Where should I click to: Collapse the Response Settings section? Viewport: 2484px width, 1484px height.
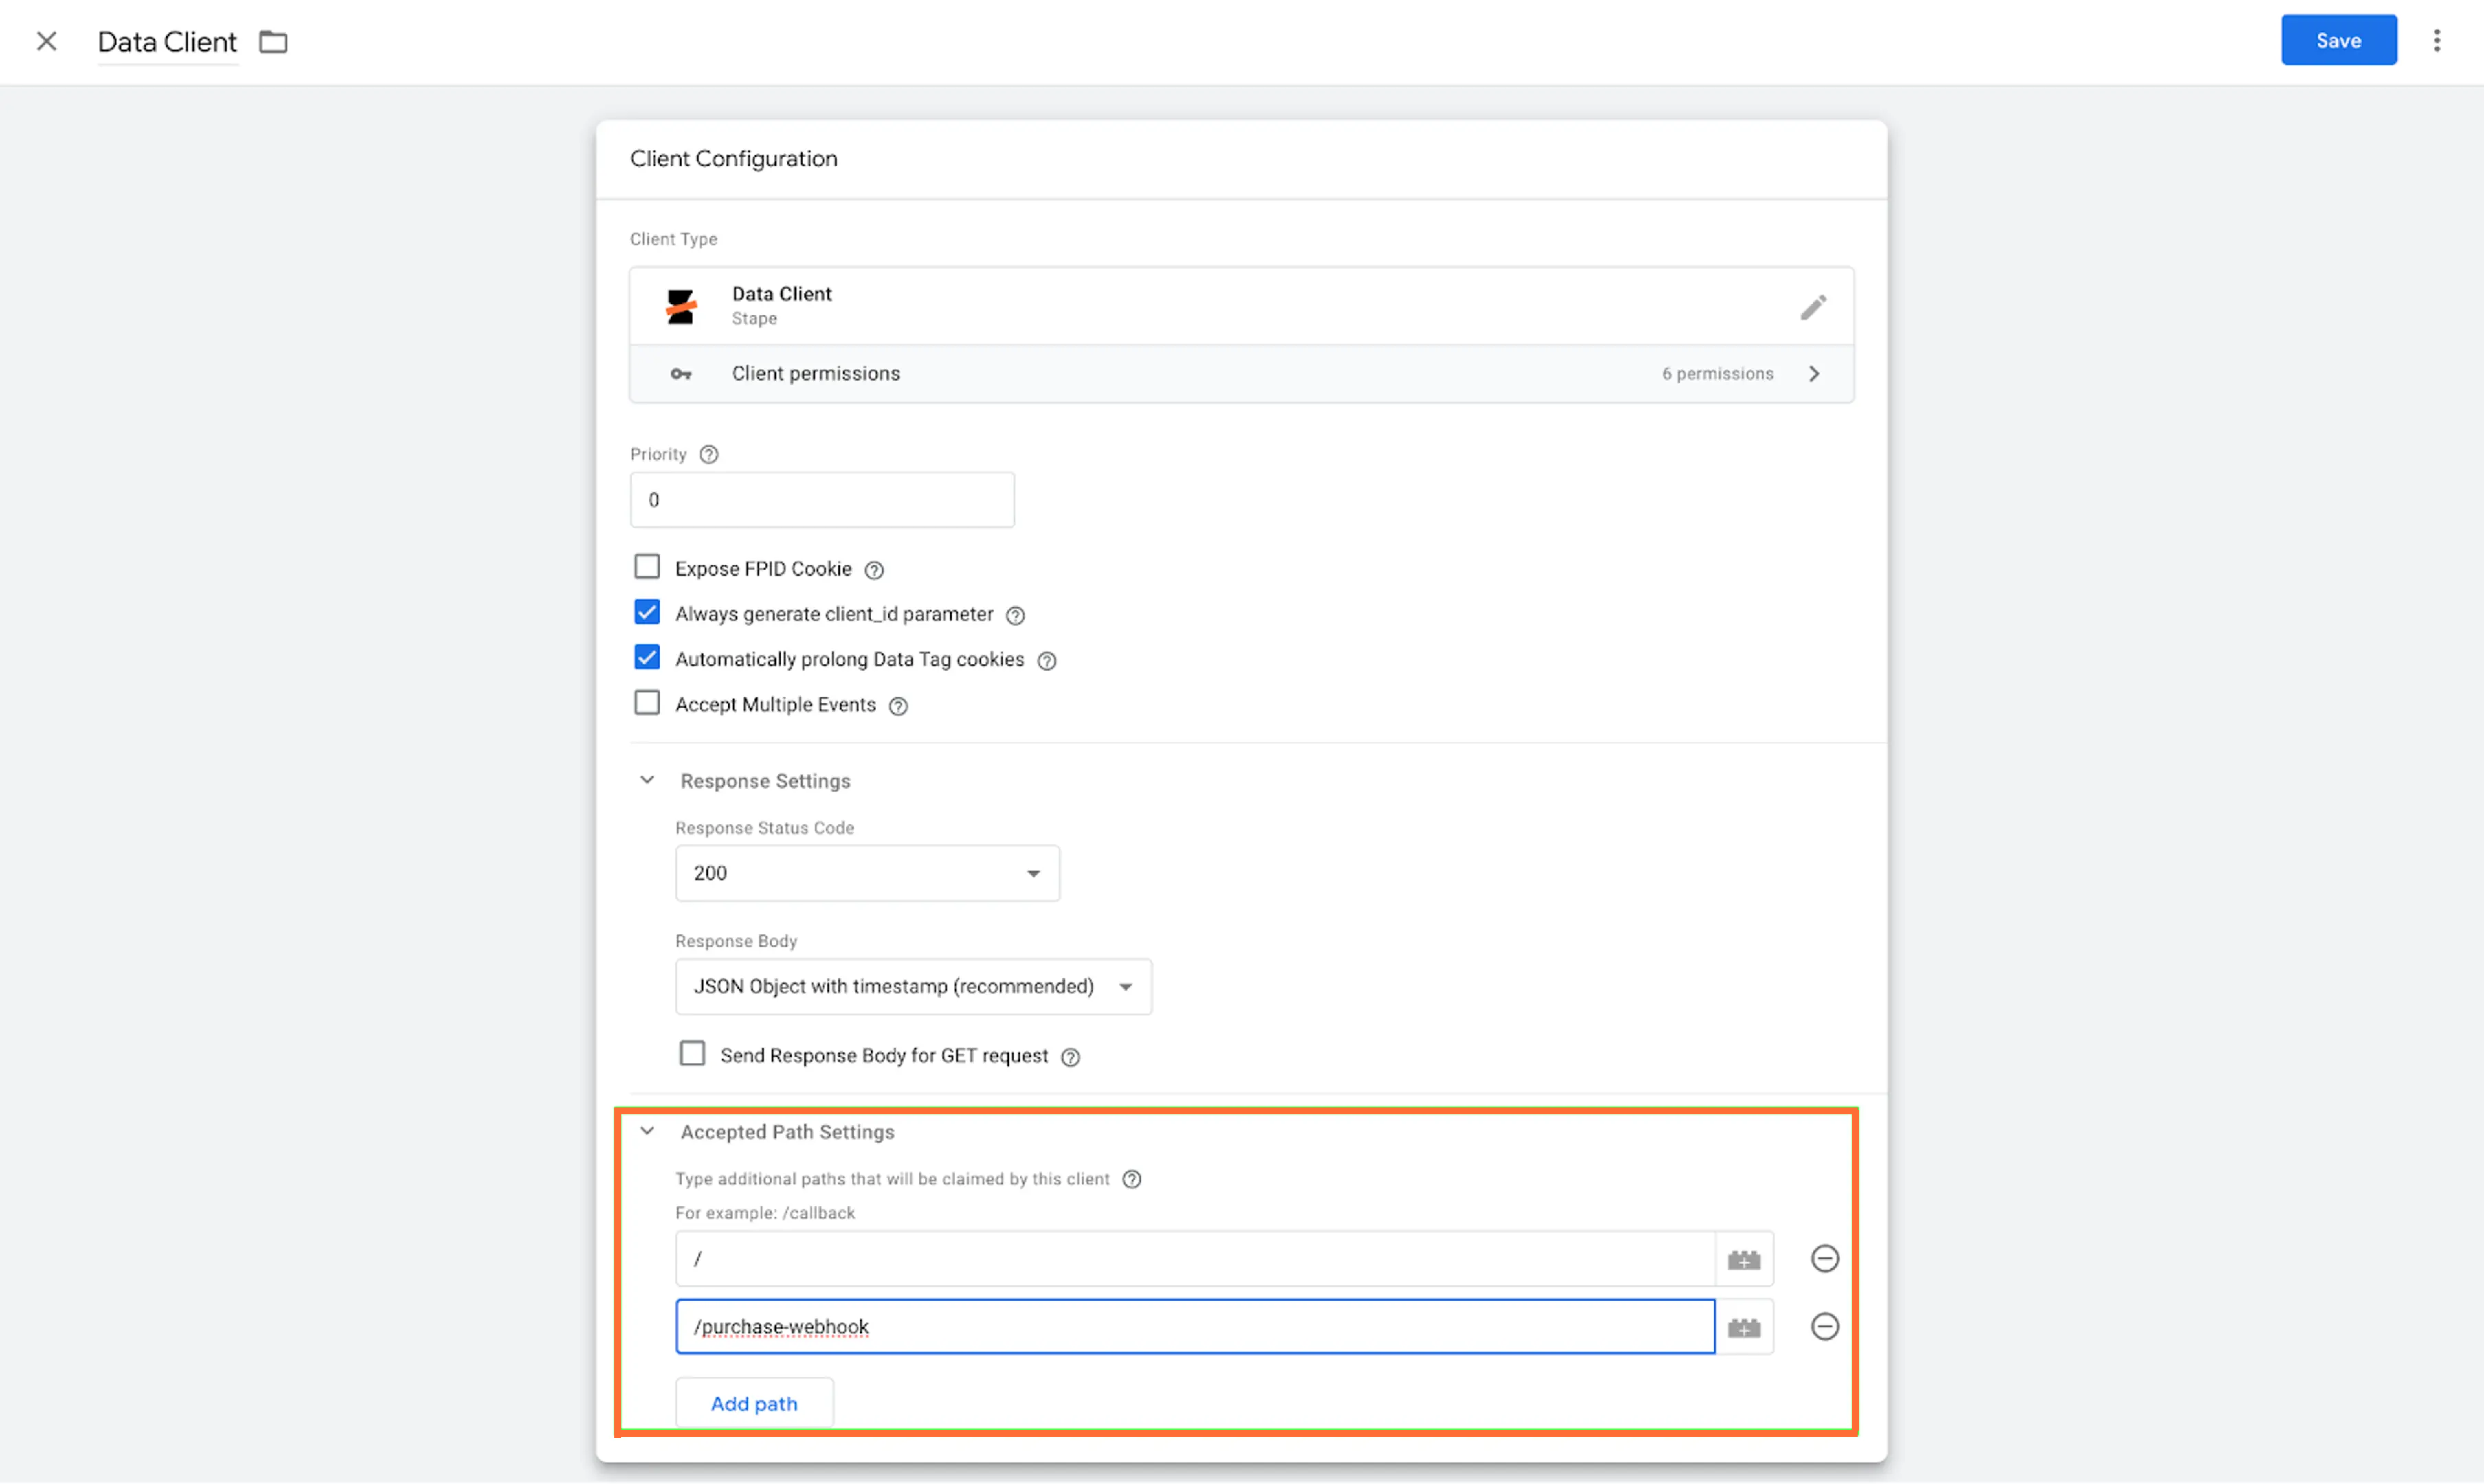(647, 780)
